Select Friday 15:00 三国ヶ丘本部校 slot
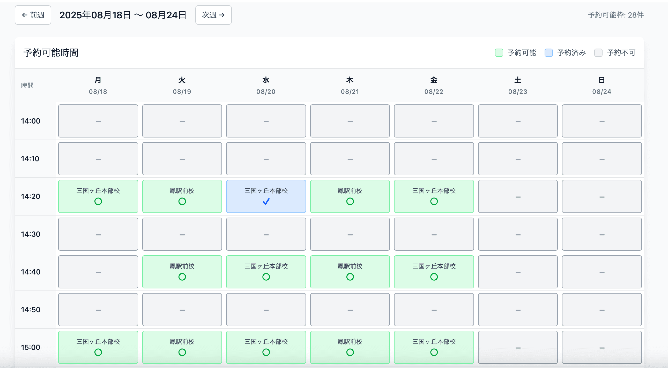This screenshot has width=668, height=368. coord(434,347)
